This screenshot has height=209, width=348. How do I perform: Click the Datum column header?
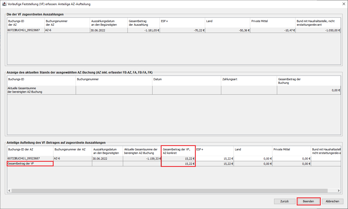pos(187,81)
